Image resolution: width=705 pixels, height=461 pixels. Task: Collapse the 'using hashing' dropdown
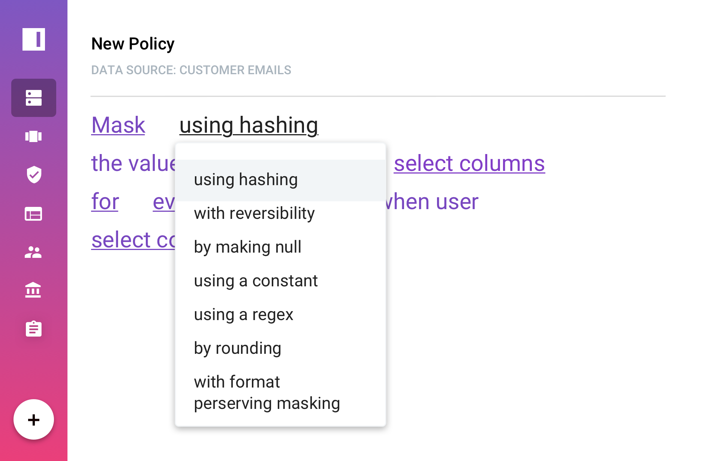pyautogui.click(x=249, y=125)
